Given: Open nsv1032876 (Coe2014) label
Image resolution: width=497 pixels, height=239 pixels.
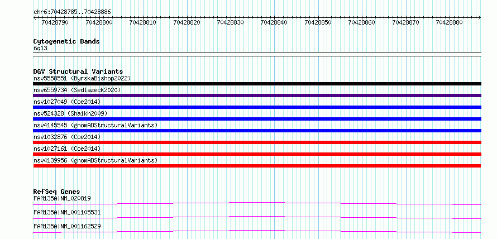Looking at the screenshot, I should [67, 137].
